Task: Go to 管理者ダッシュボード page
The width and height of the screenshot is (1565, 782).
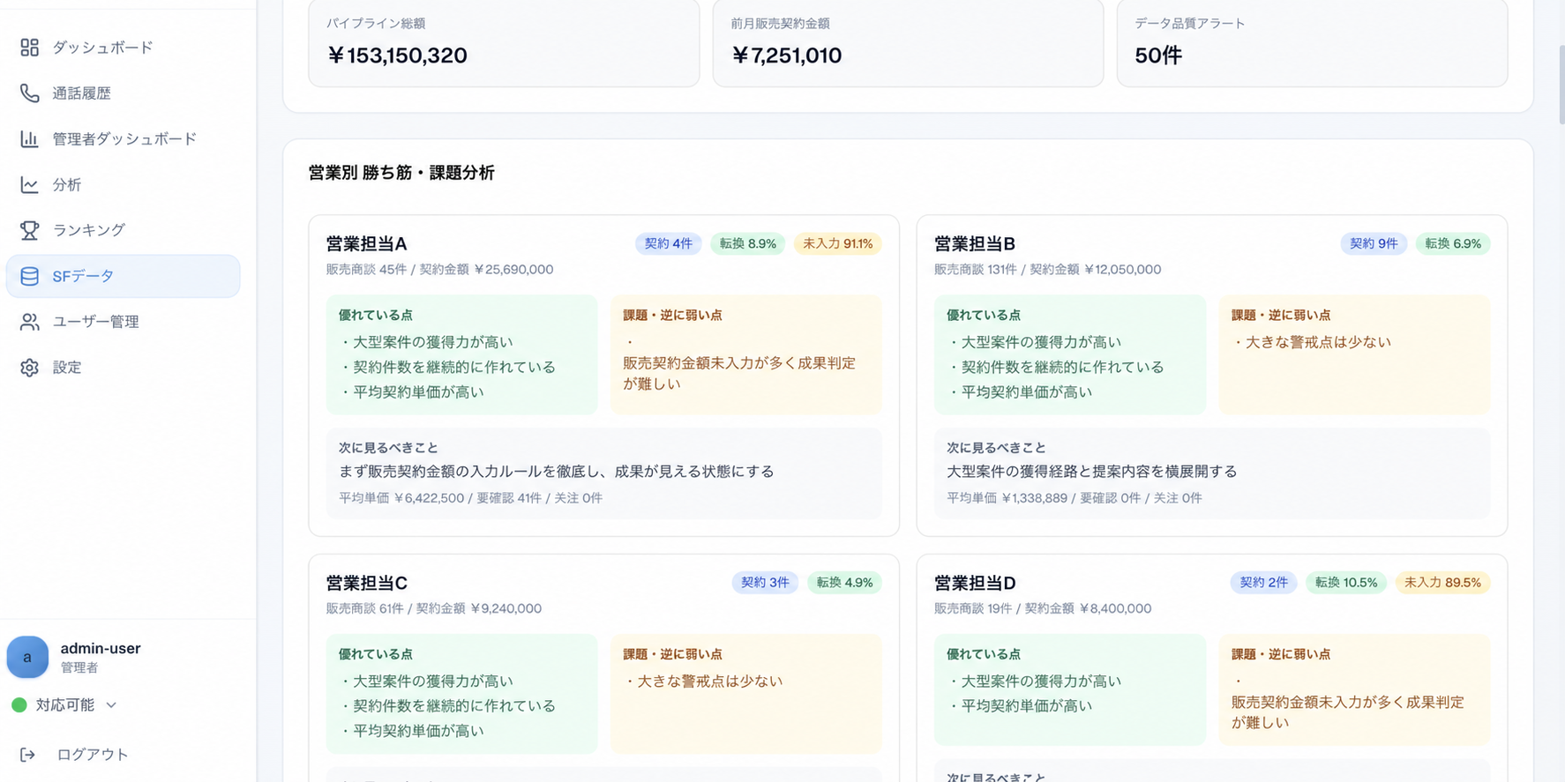Action: click(123, 139)
